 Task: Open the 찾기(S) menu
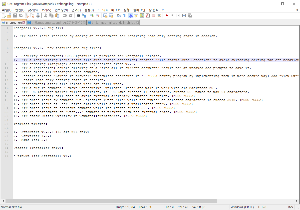click(33, 10)
